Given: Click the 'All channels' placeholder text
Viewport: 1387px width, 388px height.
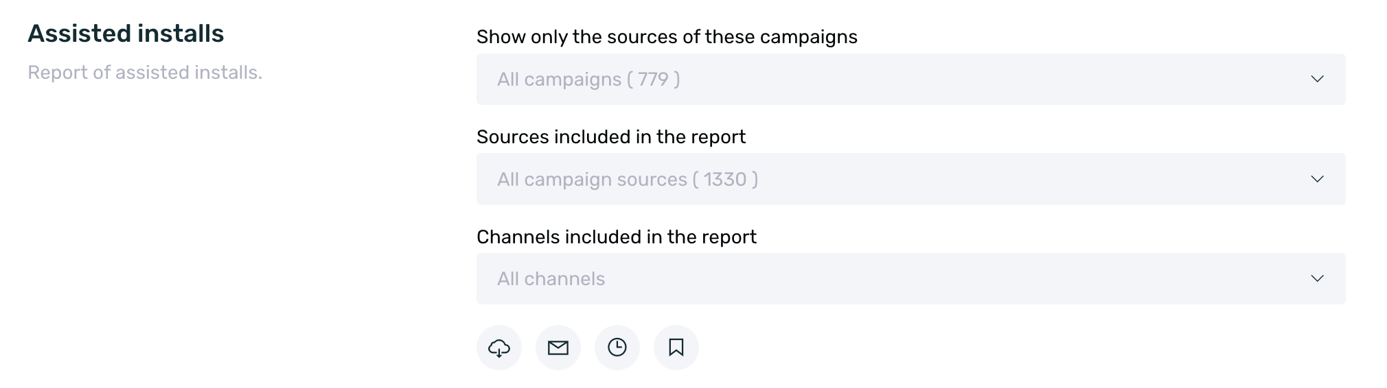Looking at the screenshot, I should (x=551, y=279).
